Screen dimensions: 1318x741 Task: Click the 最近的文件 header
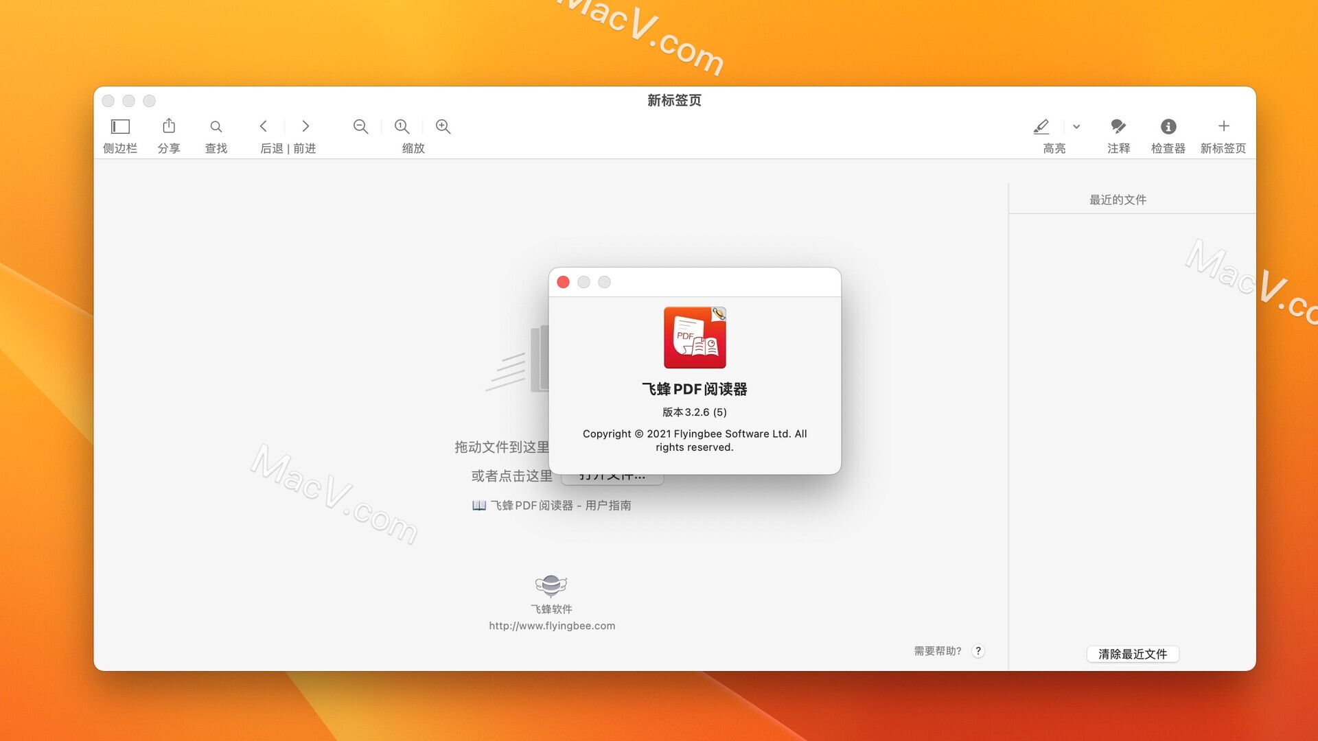coord(1118,200)
